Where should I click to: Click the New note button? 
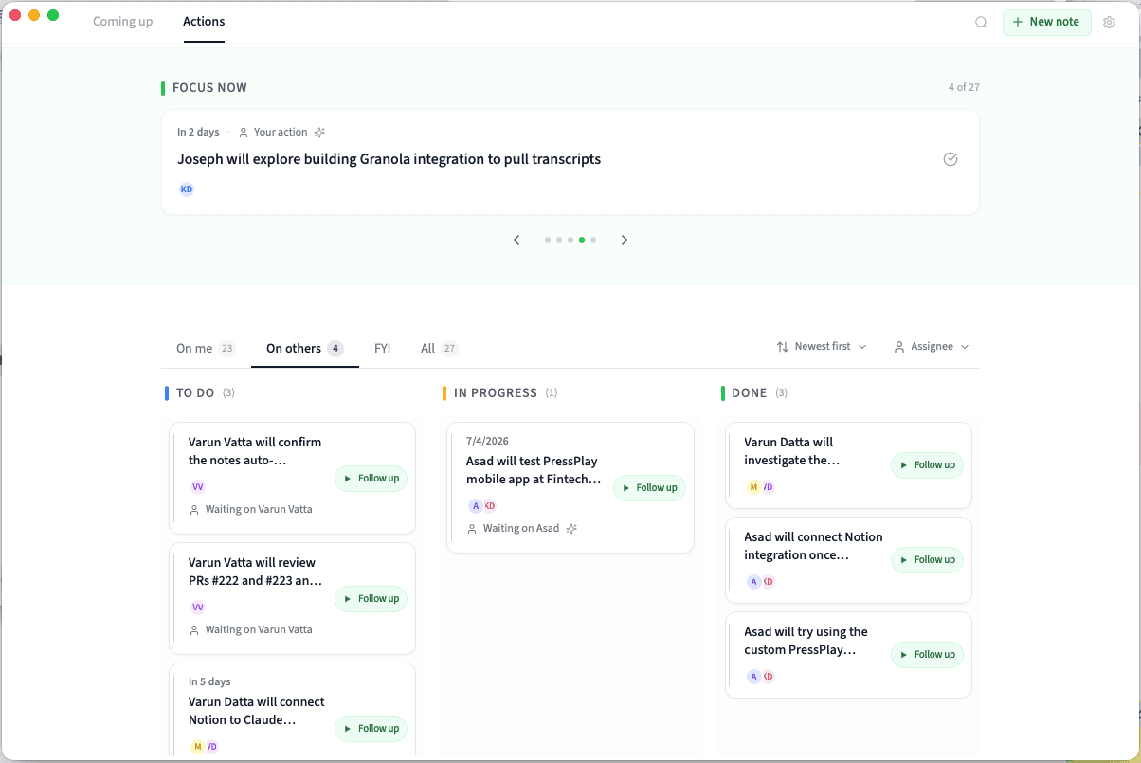tap(1046, 22)
